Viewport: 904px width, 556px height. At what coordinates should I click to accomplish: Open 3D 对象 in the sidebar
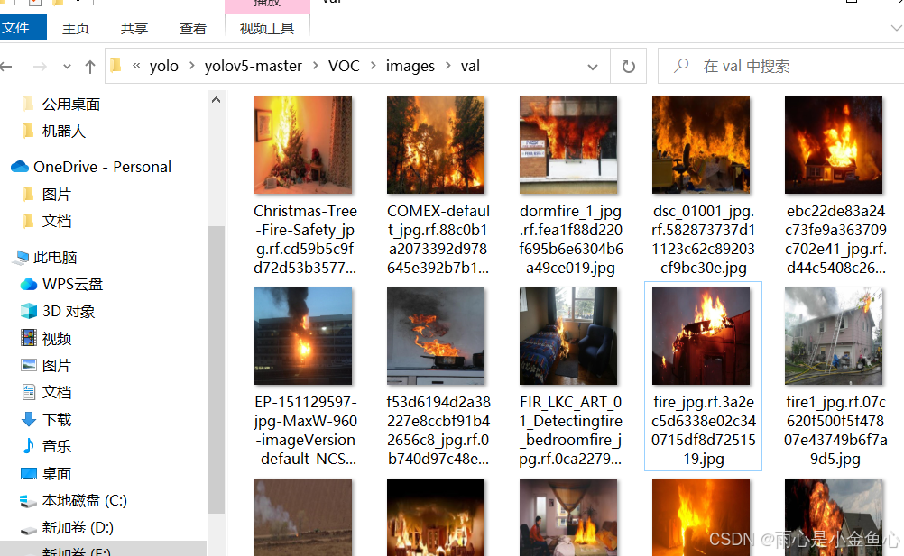[x=68, y=312]
